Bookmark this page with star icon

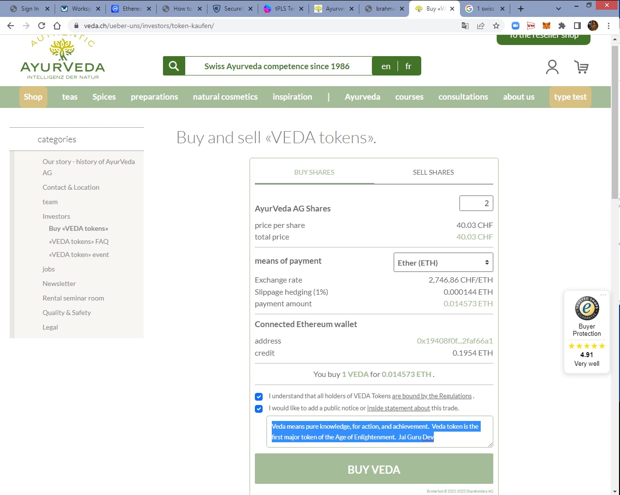pos(496,26)
